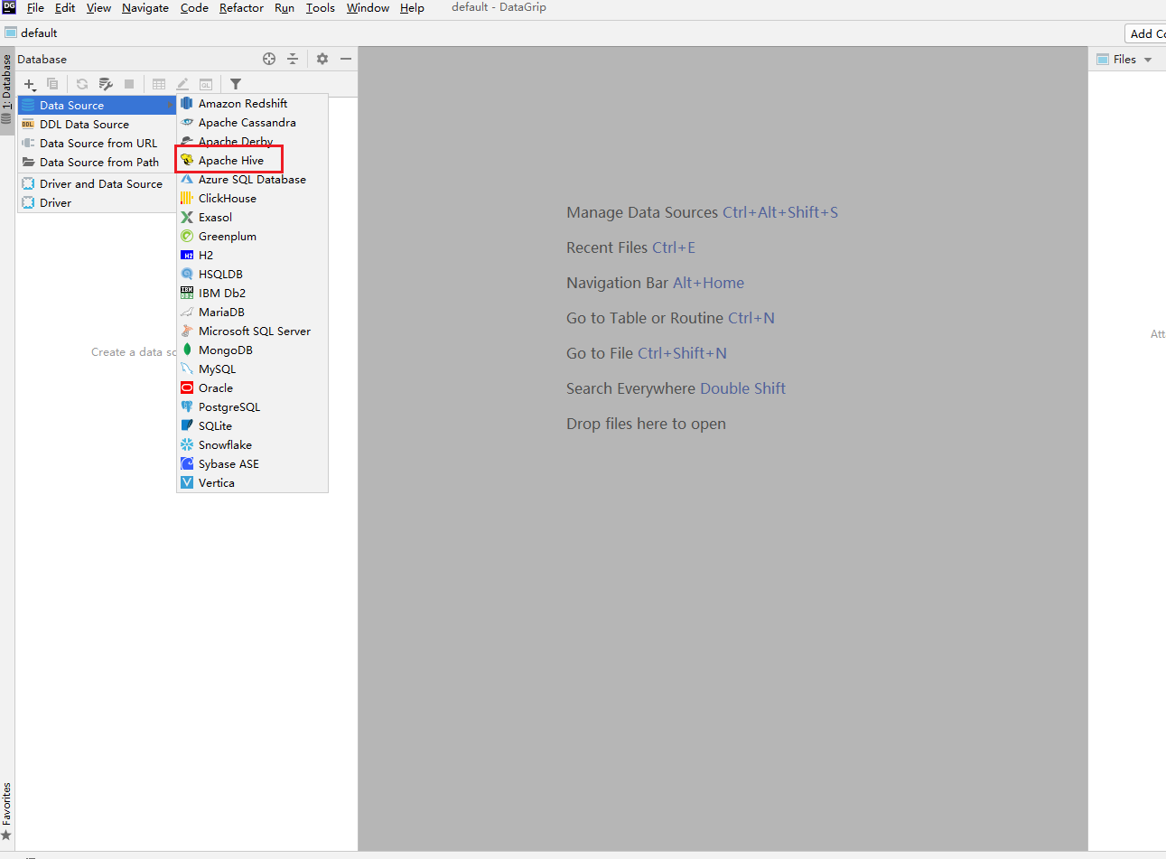This screenshot has height=859, width=1166.
Task: Pick the H2 database entry
Action: click(252, 255)
